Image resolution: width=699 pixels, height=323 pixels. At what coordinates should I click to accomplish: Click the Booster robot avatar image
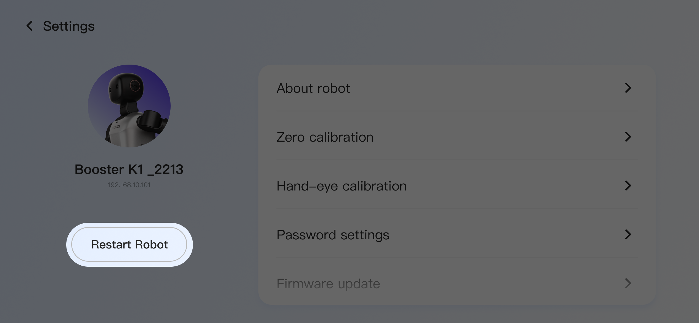[x=129, y=106]
